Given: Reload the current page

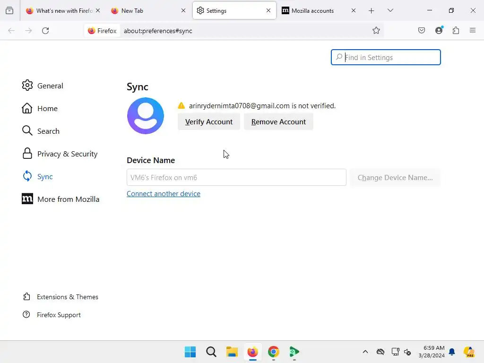Looking at the screenshot, I should [x=45, y=31].
